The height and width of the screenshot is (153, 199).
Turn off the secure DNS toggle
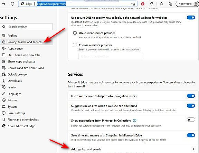[x=191, y=18]
